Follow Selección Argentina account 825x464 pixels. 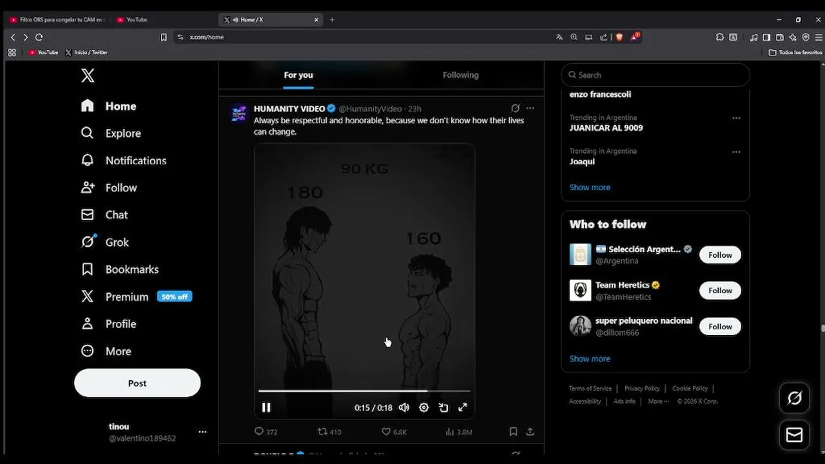720,255
